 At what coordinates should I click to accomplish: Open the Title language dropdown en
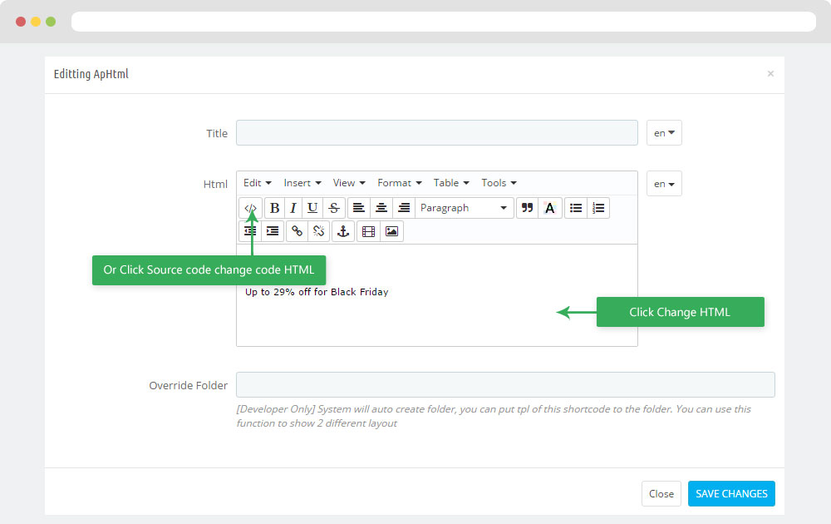tap(664, 132)
